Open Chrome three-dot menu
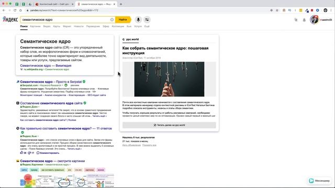Screen dimensions: 335x188 pos(331,10)
